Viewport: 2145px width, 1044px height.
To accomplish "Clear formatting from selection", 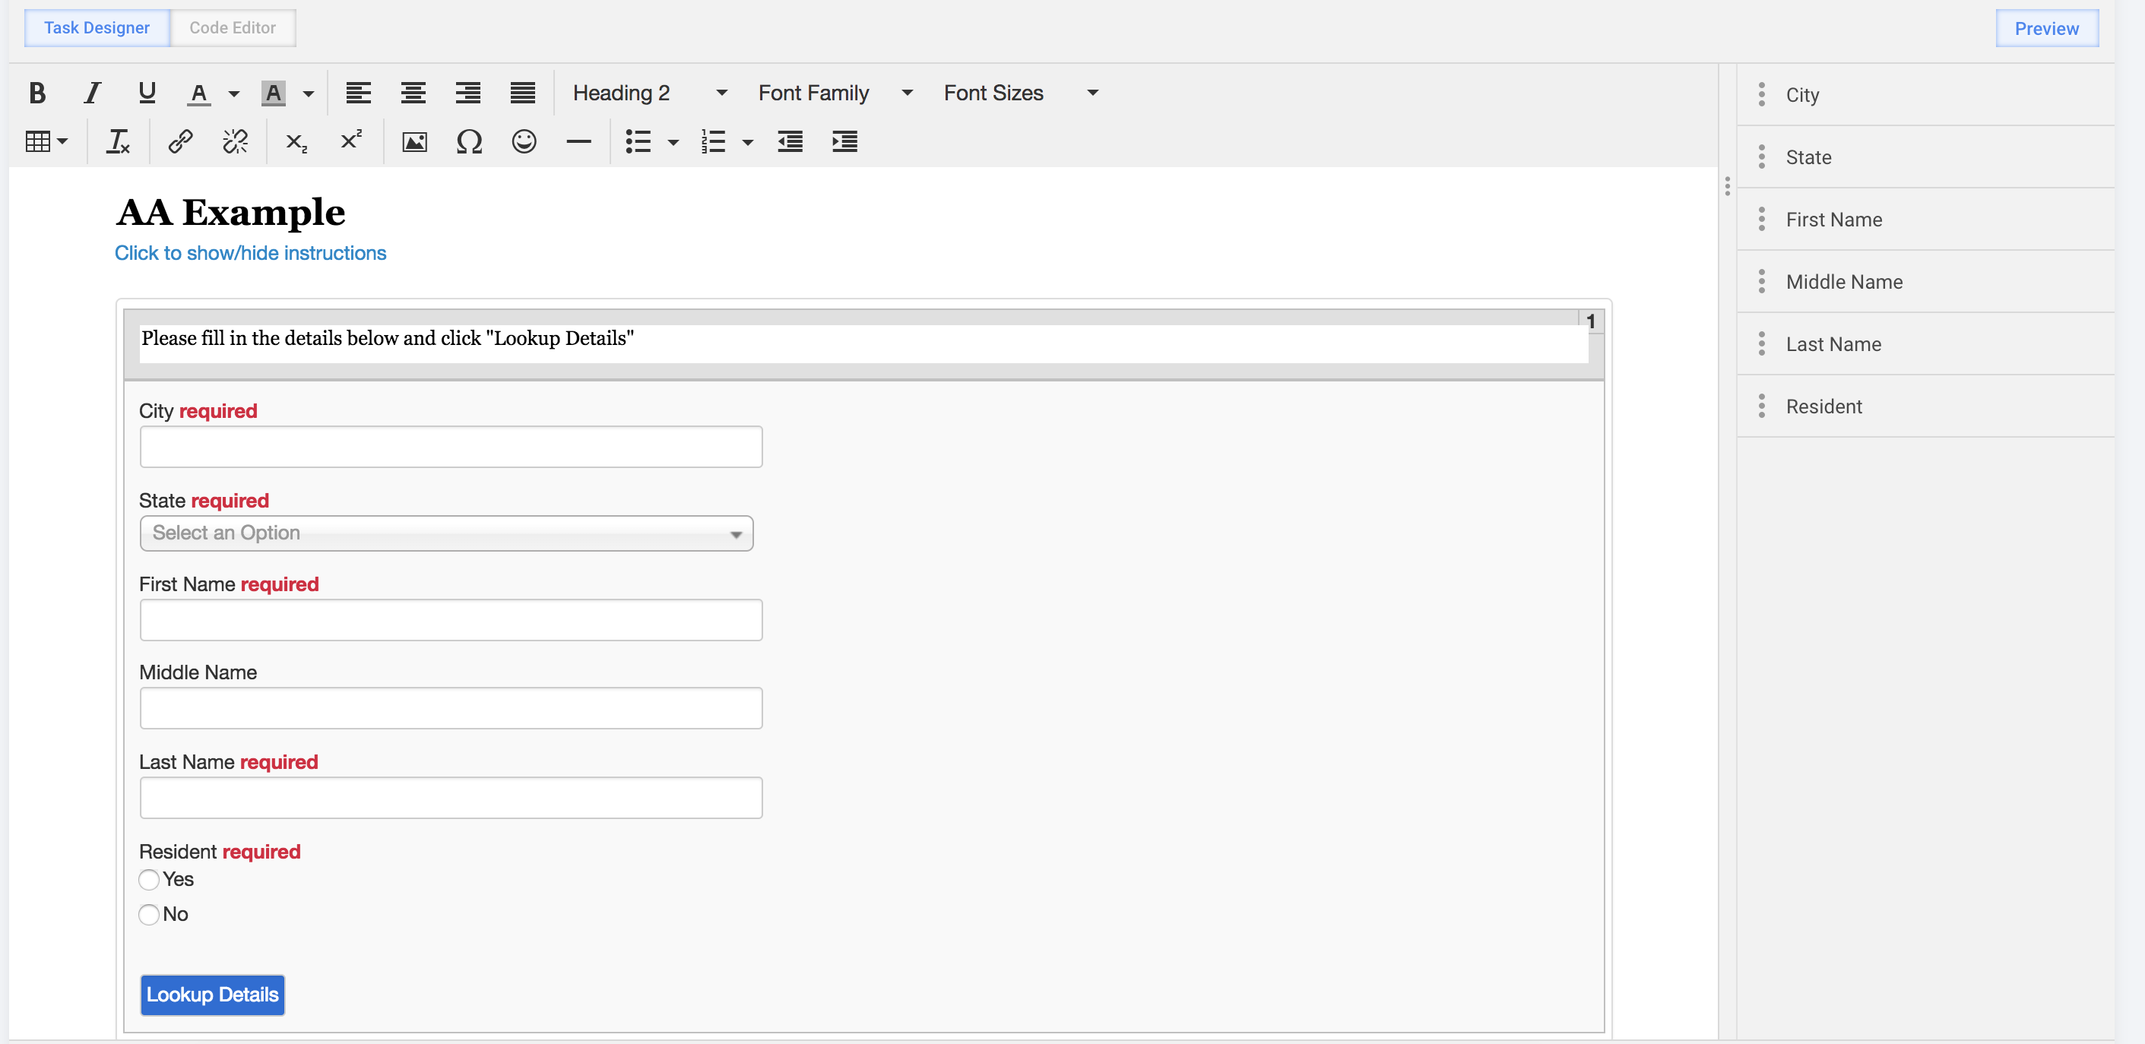I will [119, 141].
